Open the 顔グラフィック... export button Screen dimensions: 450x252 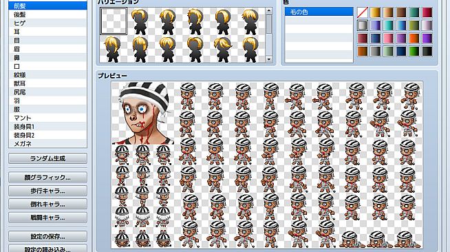coord(47,178)
